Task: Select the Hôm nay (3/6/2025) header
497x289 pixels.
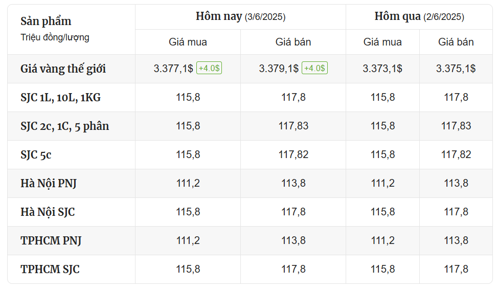Action: click(241, 16)
